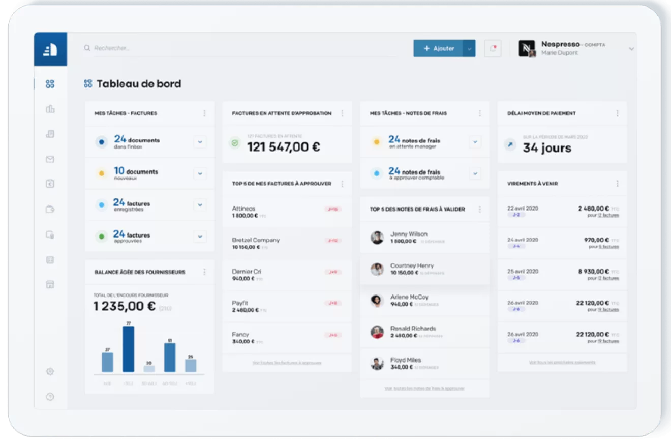Screen dimensions: 671x443
Task: Click the search magnifier icon
Action: pos(87,48)
